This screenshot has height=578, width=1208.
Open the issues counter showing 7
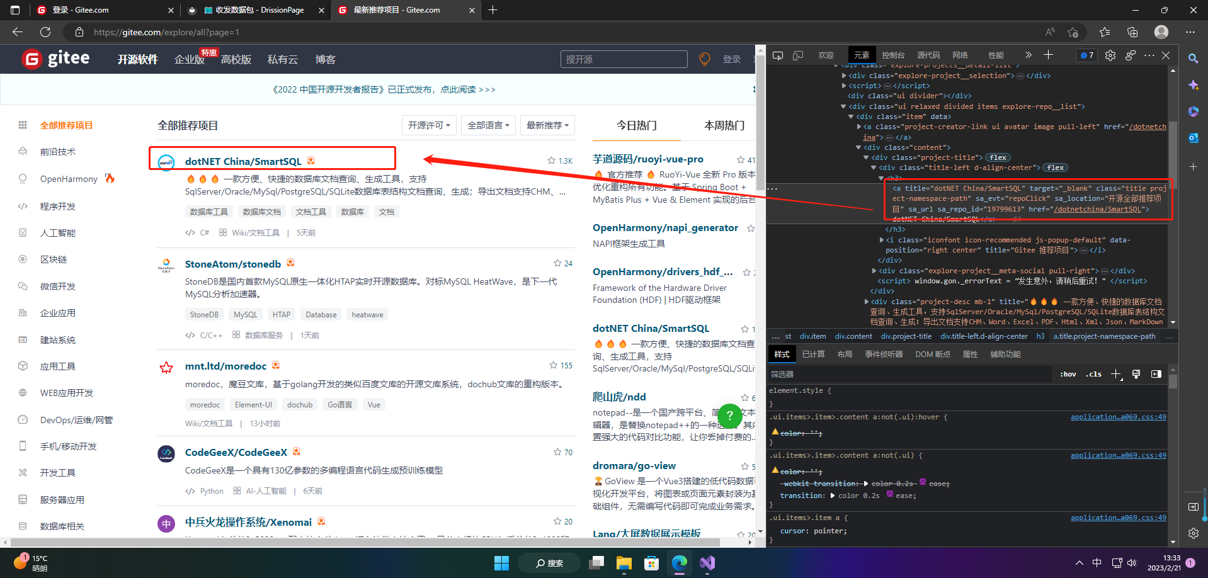[1086, 55]
